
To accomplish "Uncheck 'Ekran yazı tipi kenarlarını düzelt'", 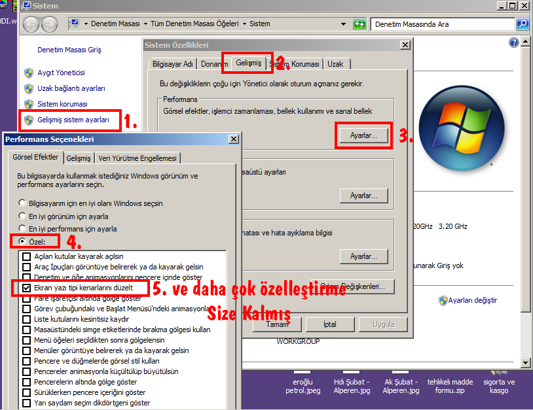I will (26, 288).
